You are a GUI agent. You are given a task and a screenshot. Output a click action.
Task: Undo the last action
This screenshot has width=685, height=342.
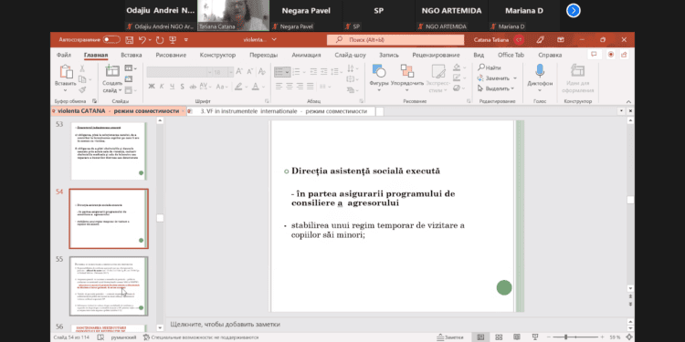[142, 40]
